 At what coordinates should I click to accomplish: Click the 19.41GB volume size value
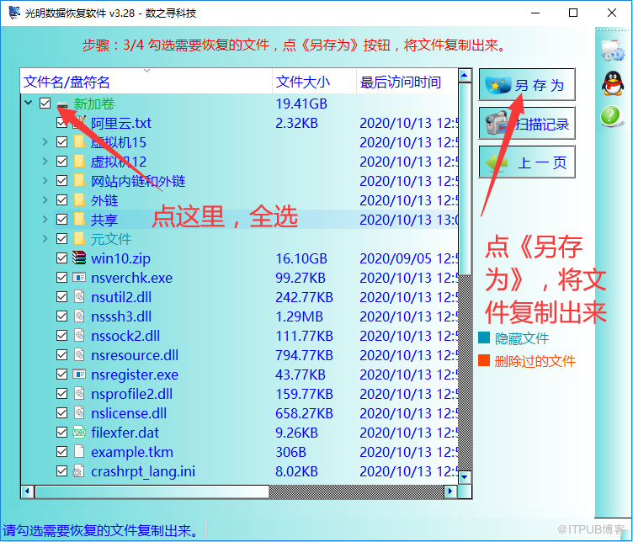(x=301, y=104)
